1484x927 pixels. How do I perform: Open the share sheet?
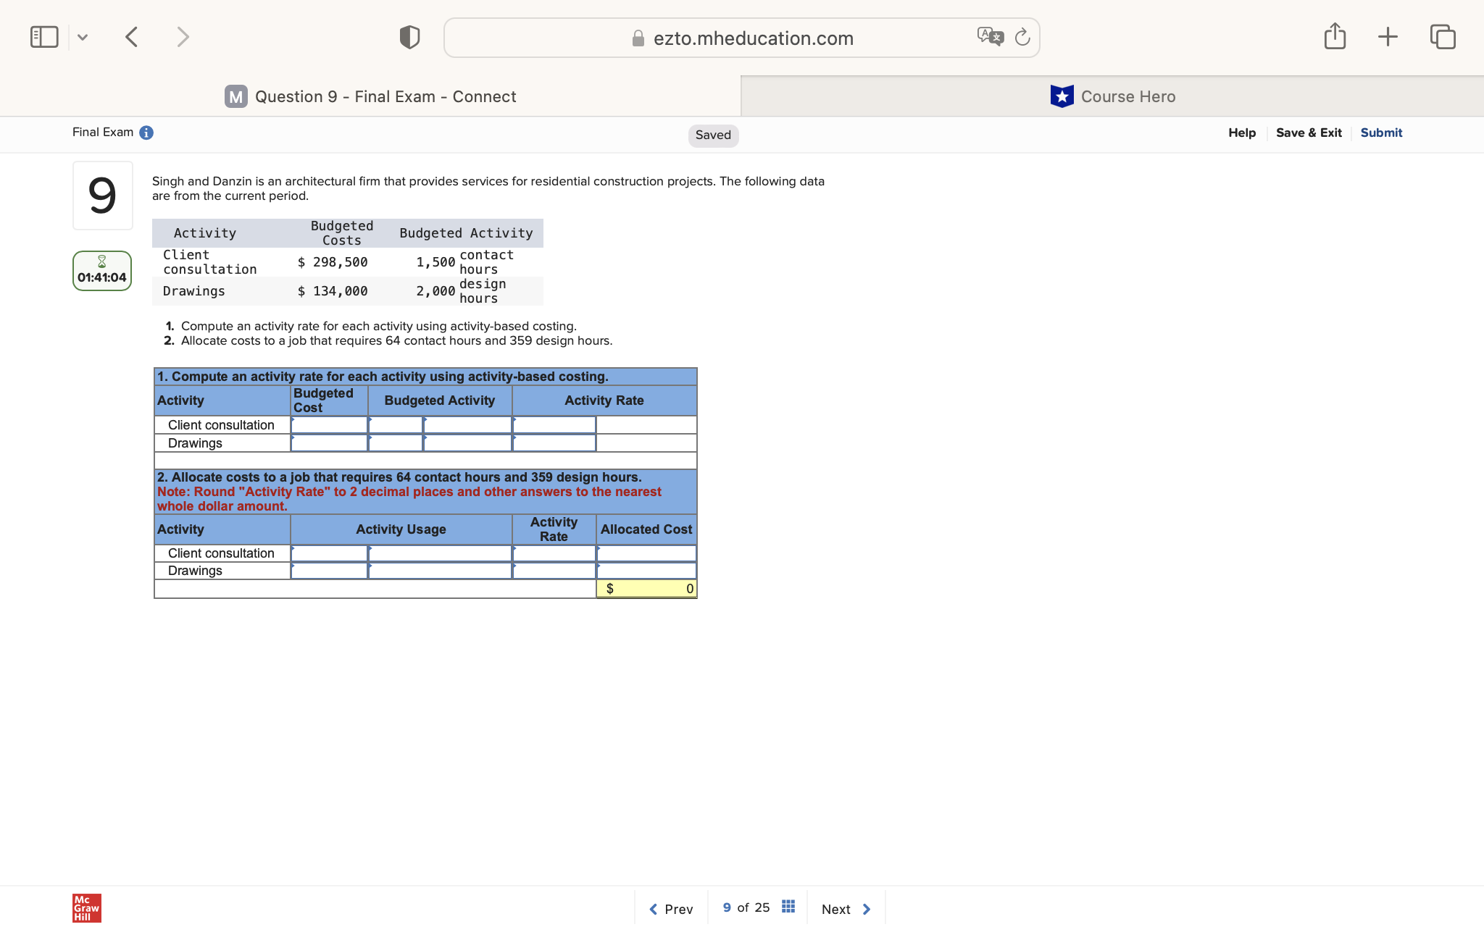(1335, 36)
